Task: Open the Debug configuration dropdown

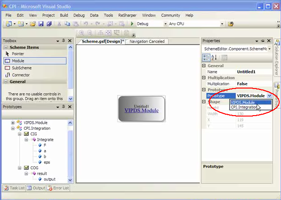Action: [165, 24]
